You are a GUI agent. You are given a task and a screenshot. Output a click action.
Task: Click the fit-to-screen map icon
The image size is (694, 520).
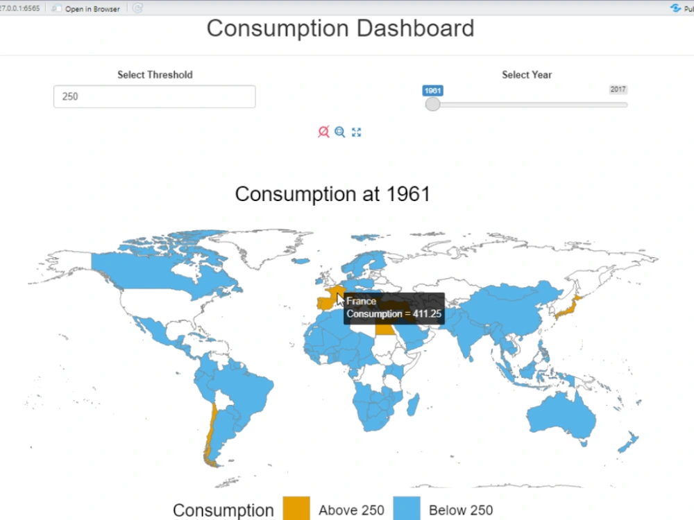356,132
